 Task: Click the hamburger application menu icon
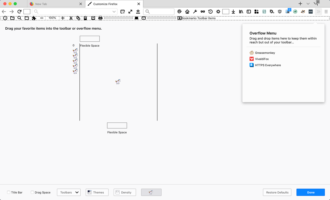tap(326, 12)
